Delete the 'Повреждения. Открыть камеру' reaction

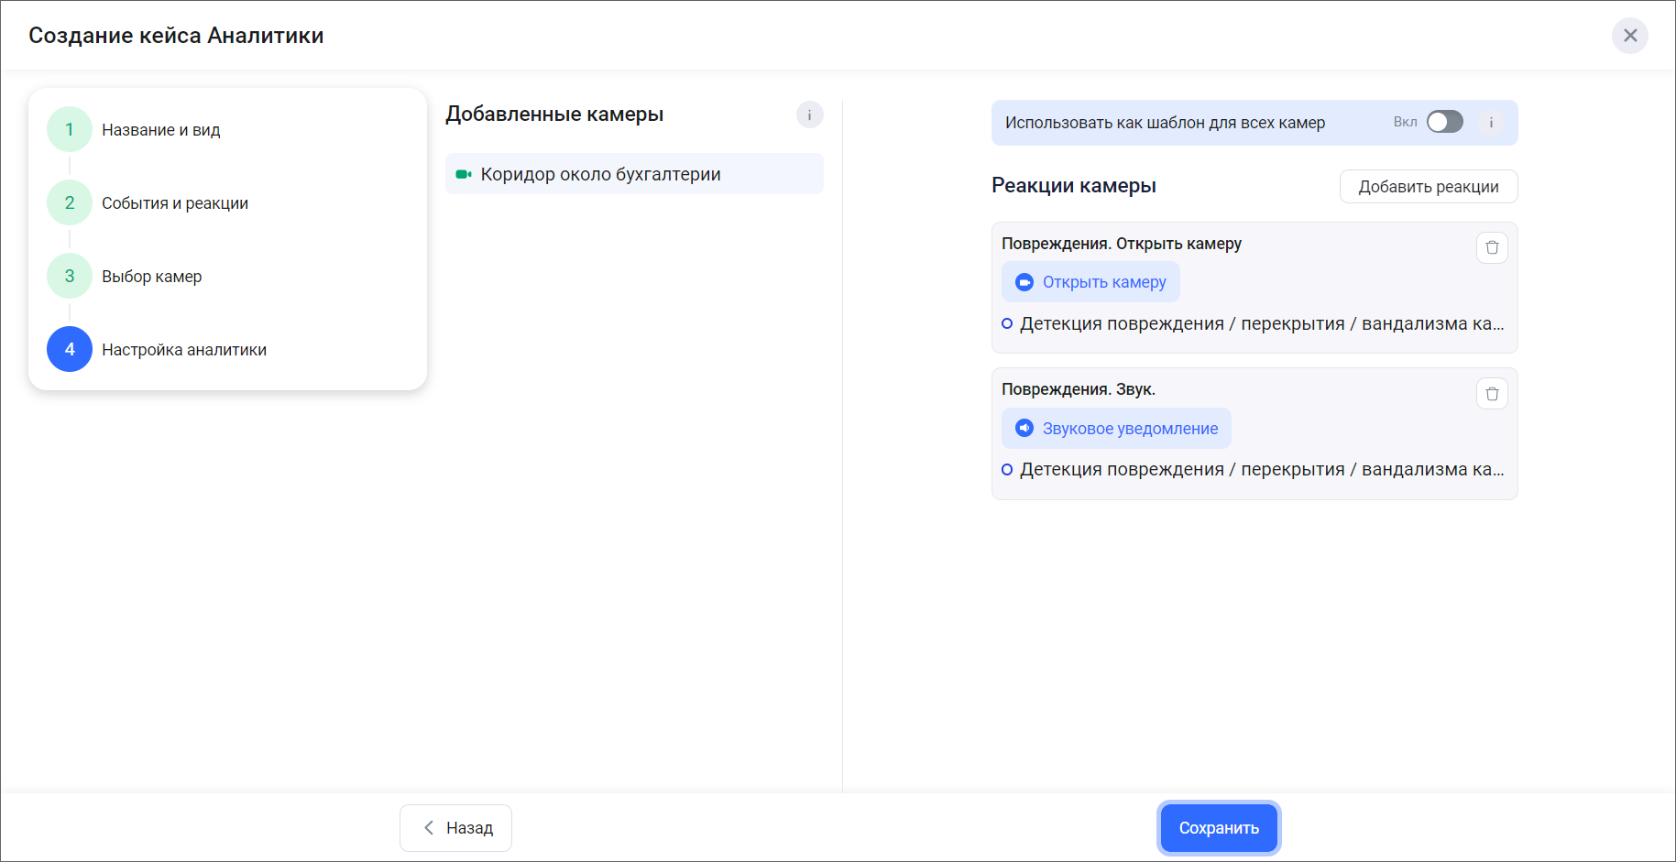(x=1492, y=247)
